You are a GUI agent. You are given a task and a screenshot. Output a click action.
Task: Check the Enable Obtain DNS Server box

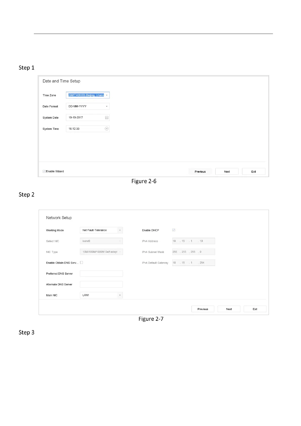pyautogui.click(x=81, y=263)
